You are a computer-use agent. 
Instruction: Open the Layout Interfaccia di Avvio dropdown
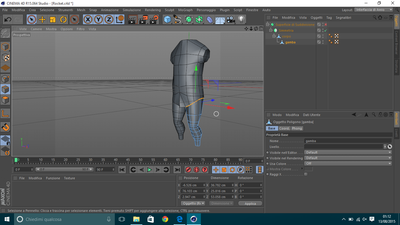374,10
